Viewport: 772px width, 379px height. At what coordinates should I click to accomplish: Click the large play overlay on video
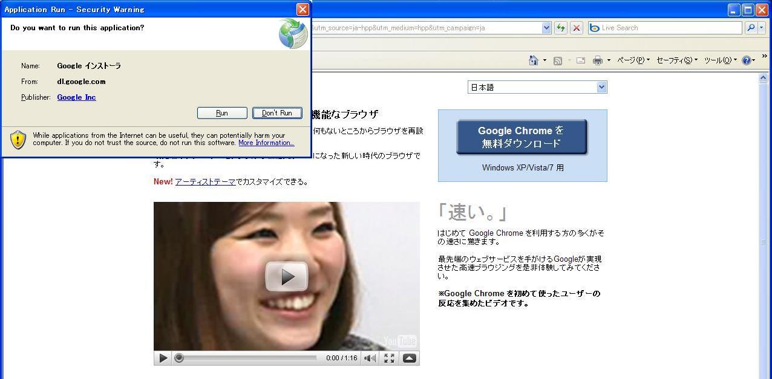coord(287,277)
